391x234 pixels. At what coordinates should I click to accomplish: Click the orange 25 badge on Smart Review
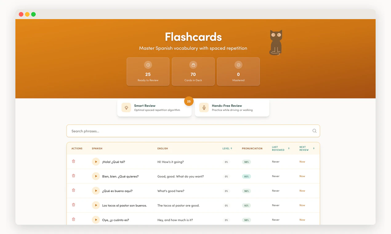point(189,101)
